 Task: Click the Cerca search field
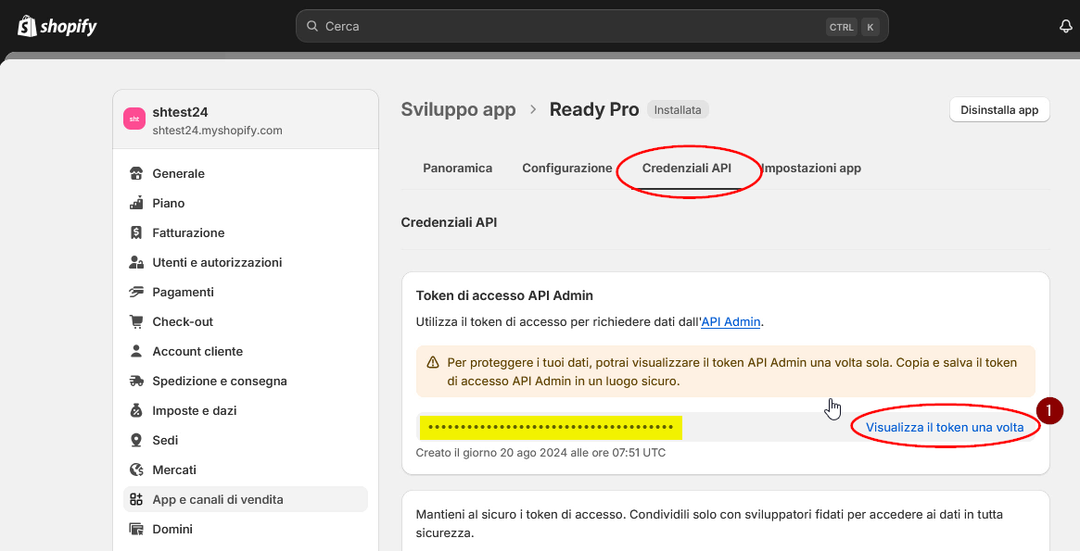click(x=592, y=26)
